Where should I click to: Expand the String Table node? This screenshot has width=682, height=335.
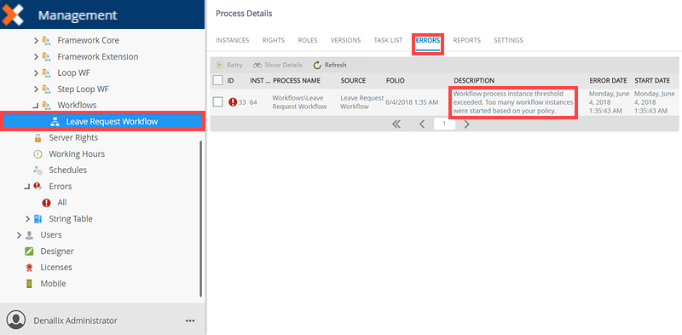pos(27,219)
